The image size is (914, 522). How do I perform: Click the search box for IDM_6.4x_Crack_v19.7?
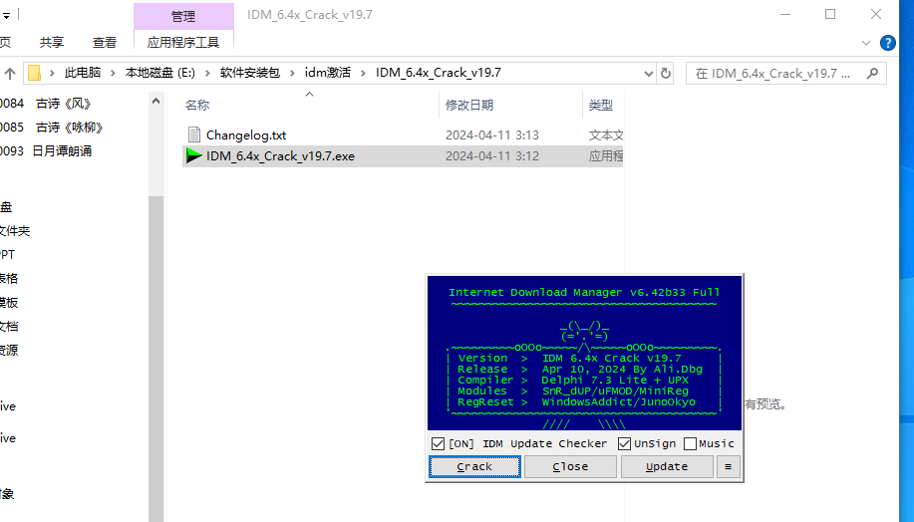(x=773, y=73)
